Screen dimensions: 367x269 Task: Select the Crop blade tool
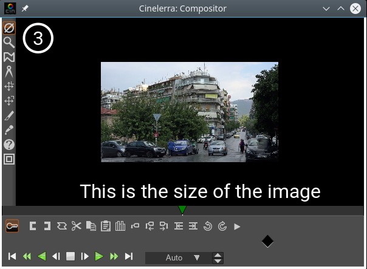9,115
